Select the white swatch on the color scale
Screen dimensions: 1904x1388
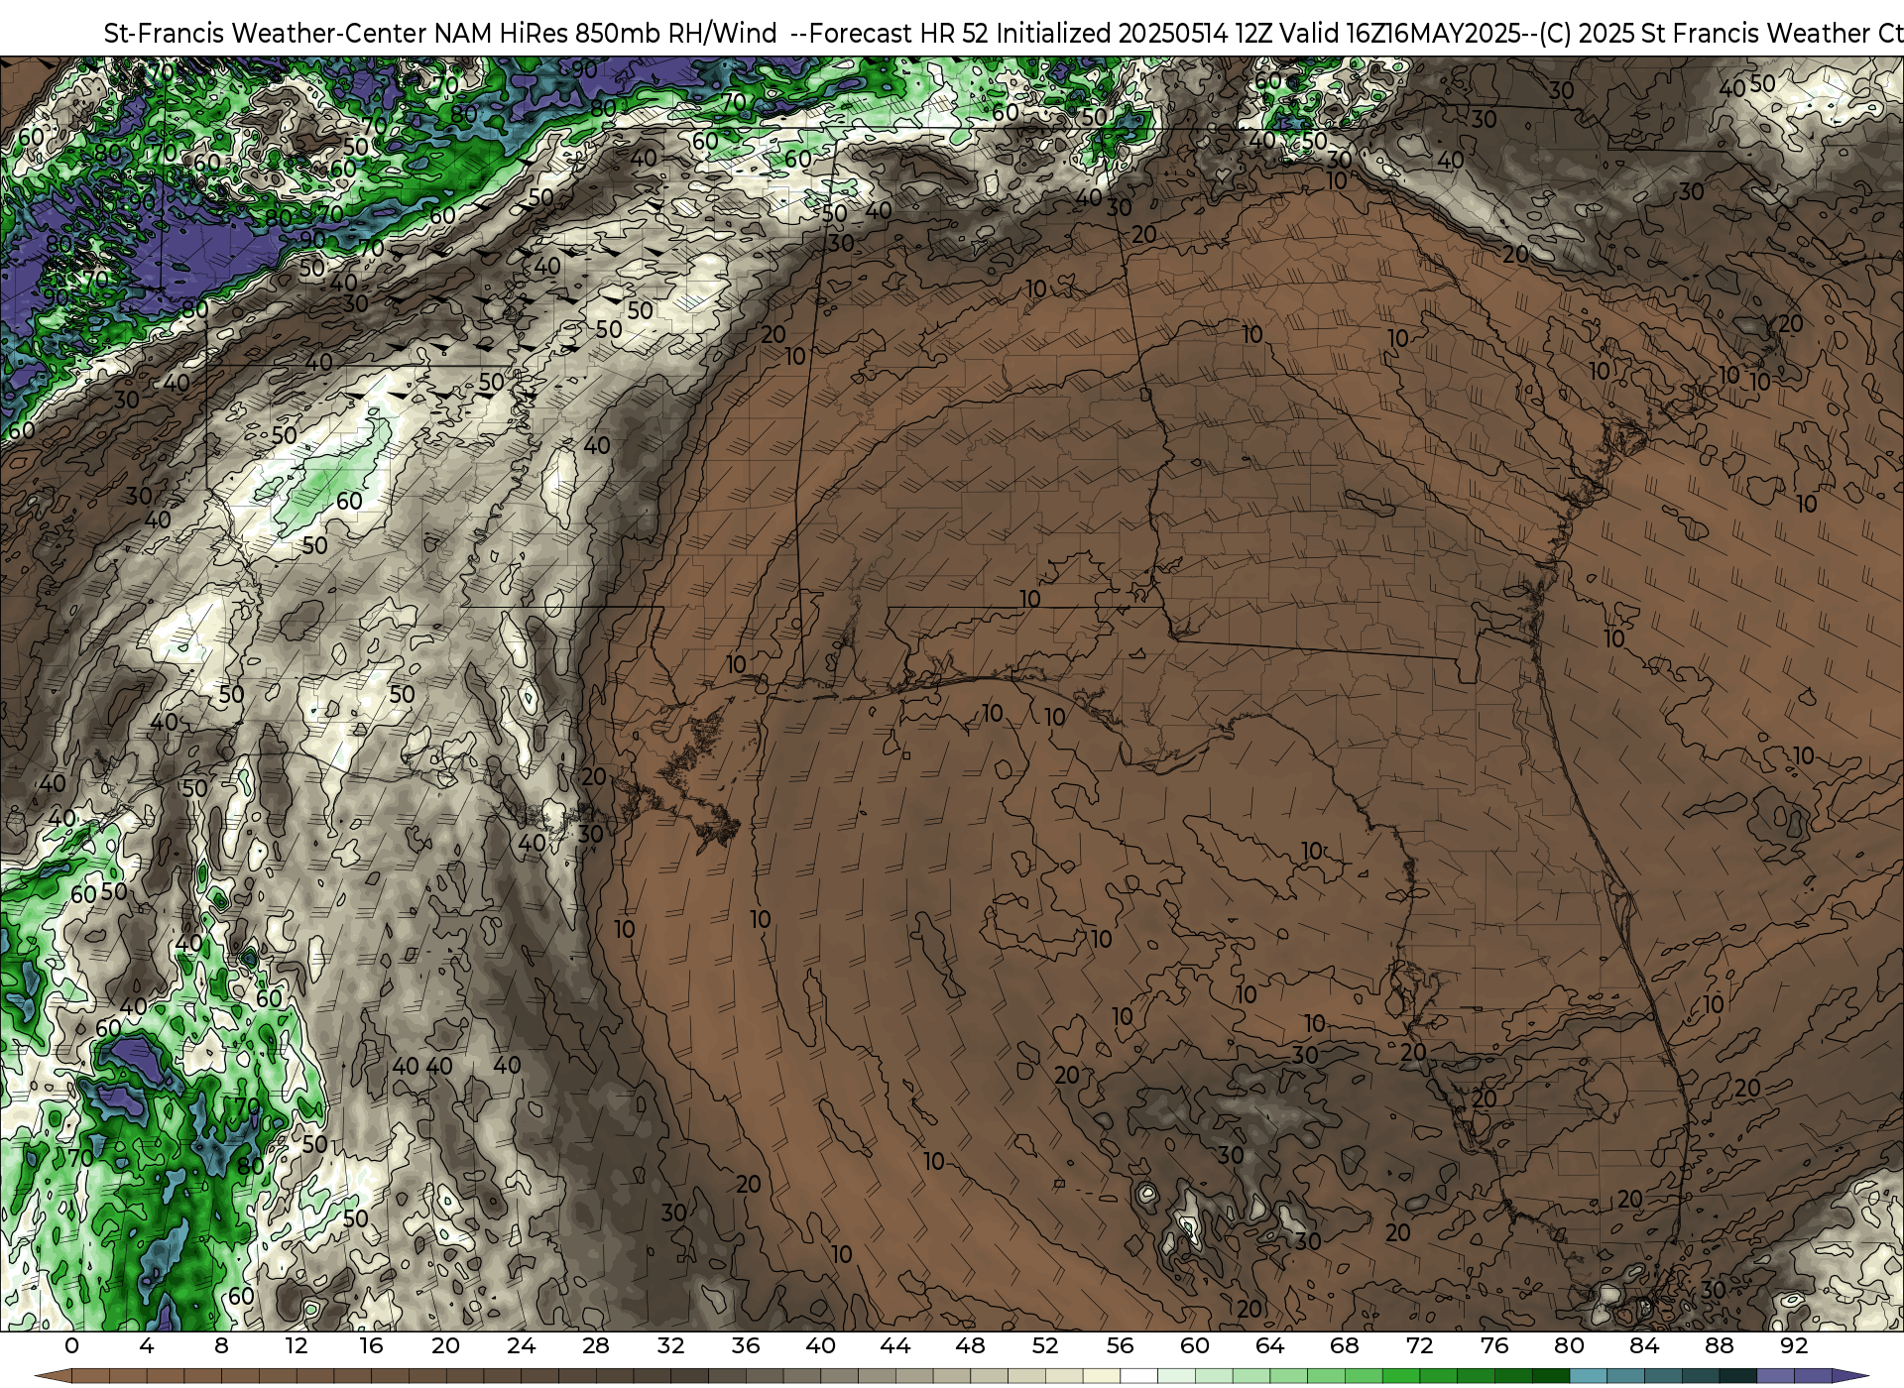pos(1138,1377)
